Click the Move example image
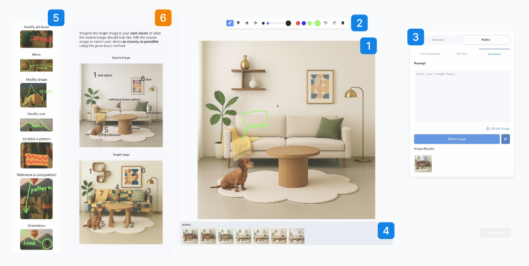 [37, 65]
